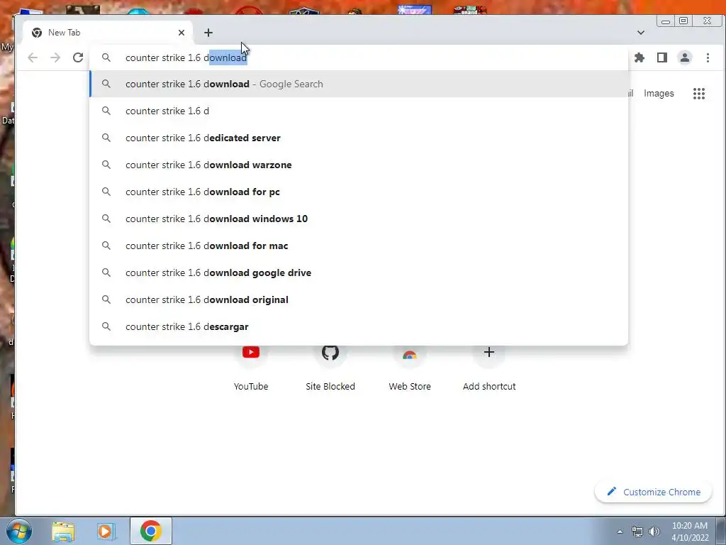Click the Images link on Google page
This screenshot has height=545, width=726.
tap(659, 93)
